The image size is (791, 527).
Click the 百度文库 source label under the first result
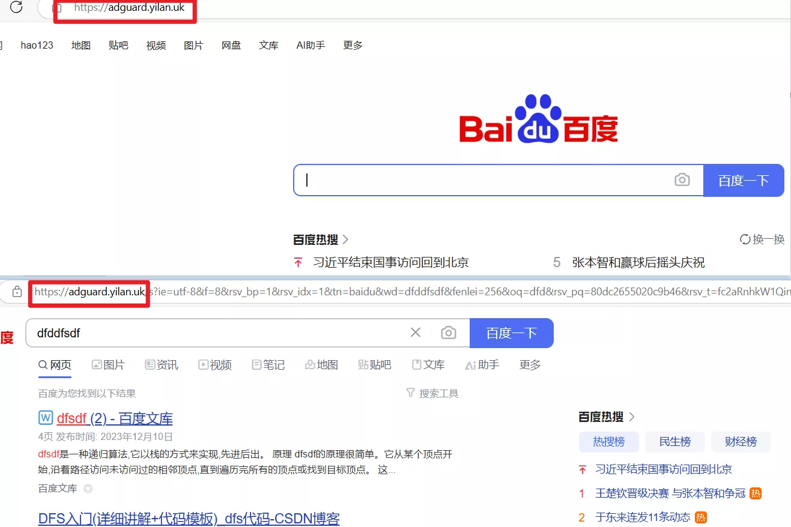pyautogui.click(x=58, y=489)
